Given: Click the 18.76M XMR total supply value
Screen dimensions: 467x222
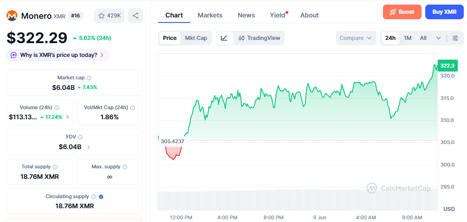Looking at the screenshot, I should 39,177.
